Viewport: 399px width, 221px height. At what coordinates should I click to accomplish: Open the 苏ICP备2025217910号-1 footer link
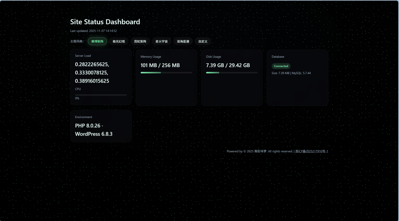(x=311, y=151)
